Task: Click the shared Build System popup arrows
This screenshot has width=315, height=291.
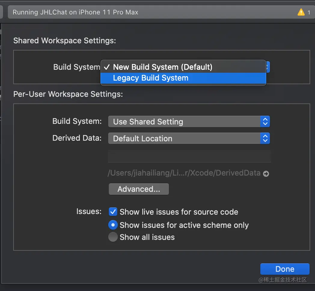Action: click(268, 67)
